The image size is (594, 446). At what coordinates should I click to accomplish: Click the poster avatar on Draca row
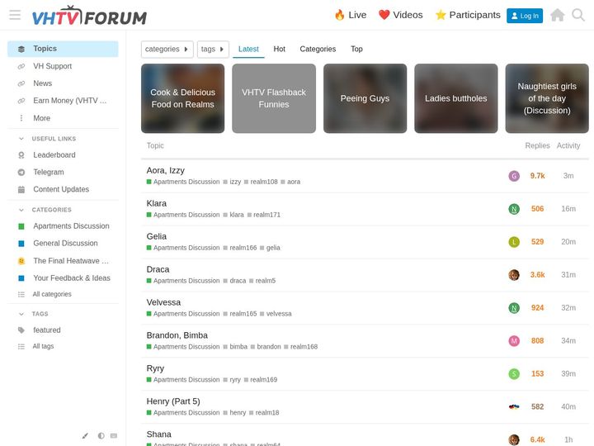pyautogui.click(x=514, y=275)
